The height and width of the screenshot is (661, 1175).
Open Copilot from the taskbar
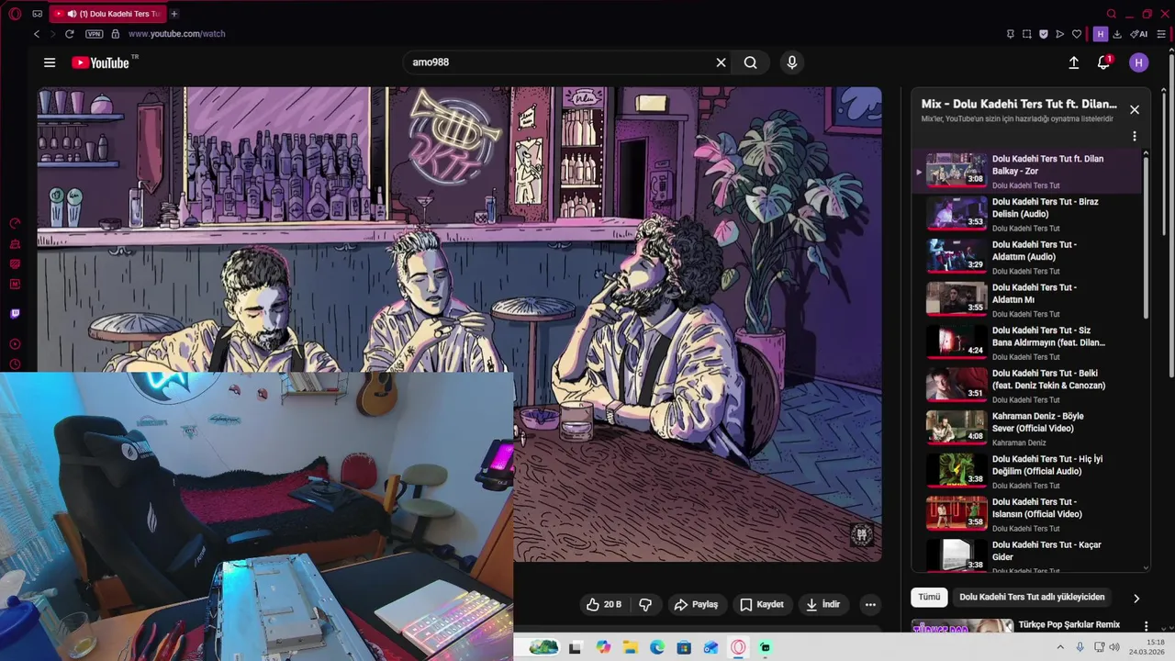pos(603,647)
